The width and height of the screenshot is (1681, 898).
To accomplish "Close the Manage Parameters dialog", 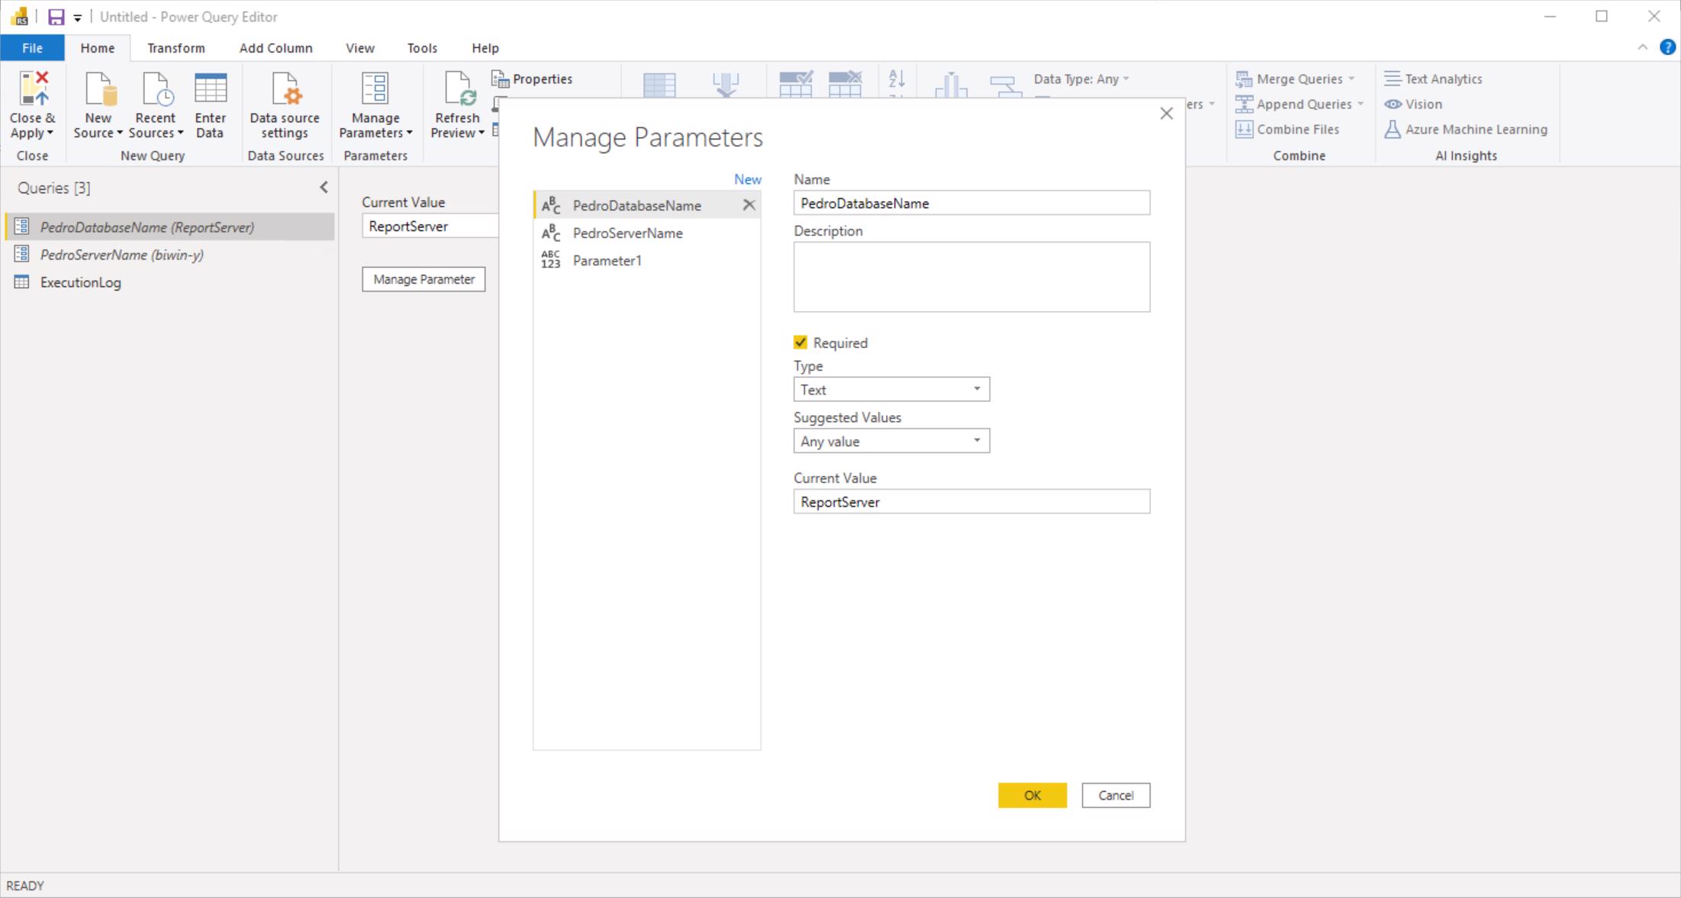I will [1166, 114].
